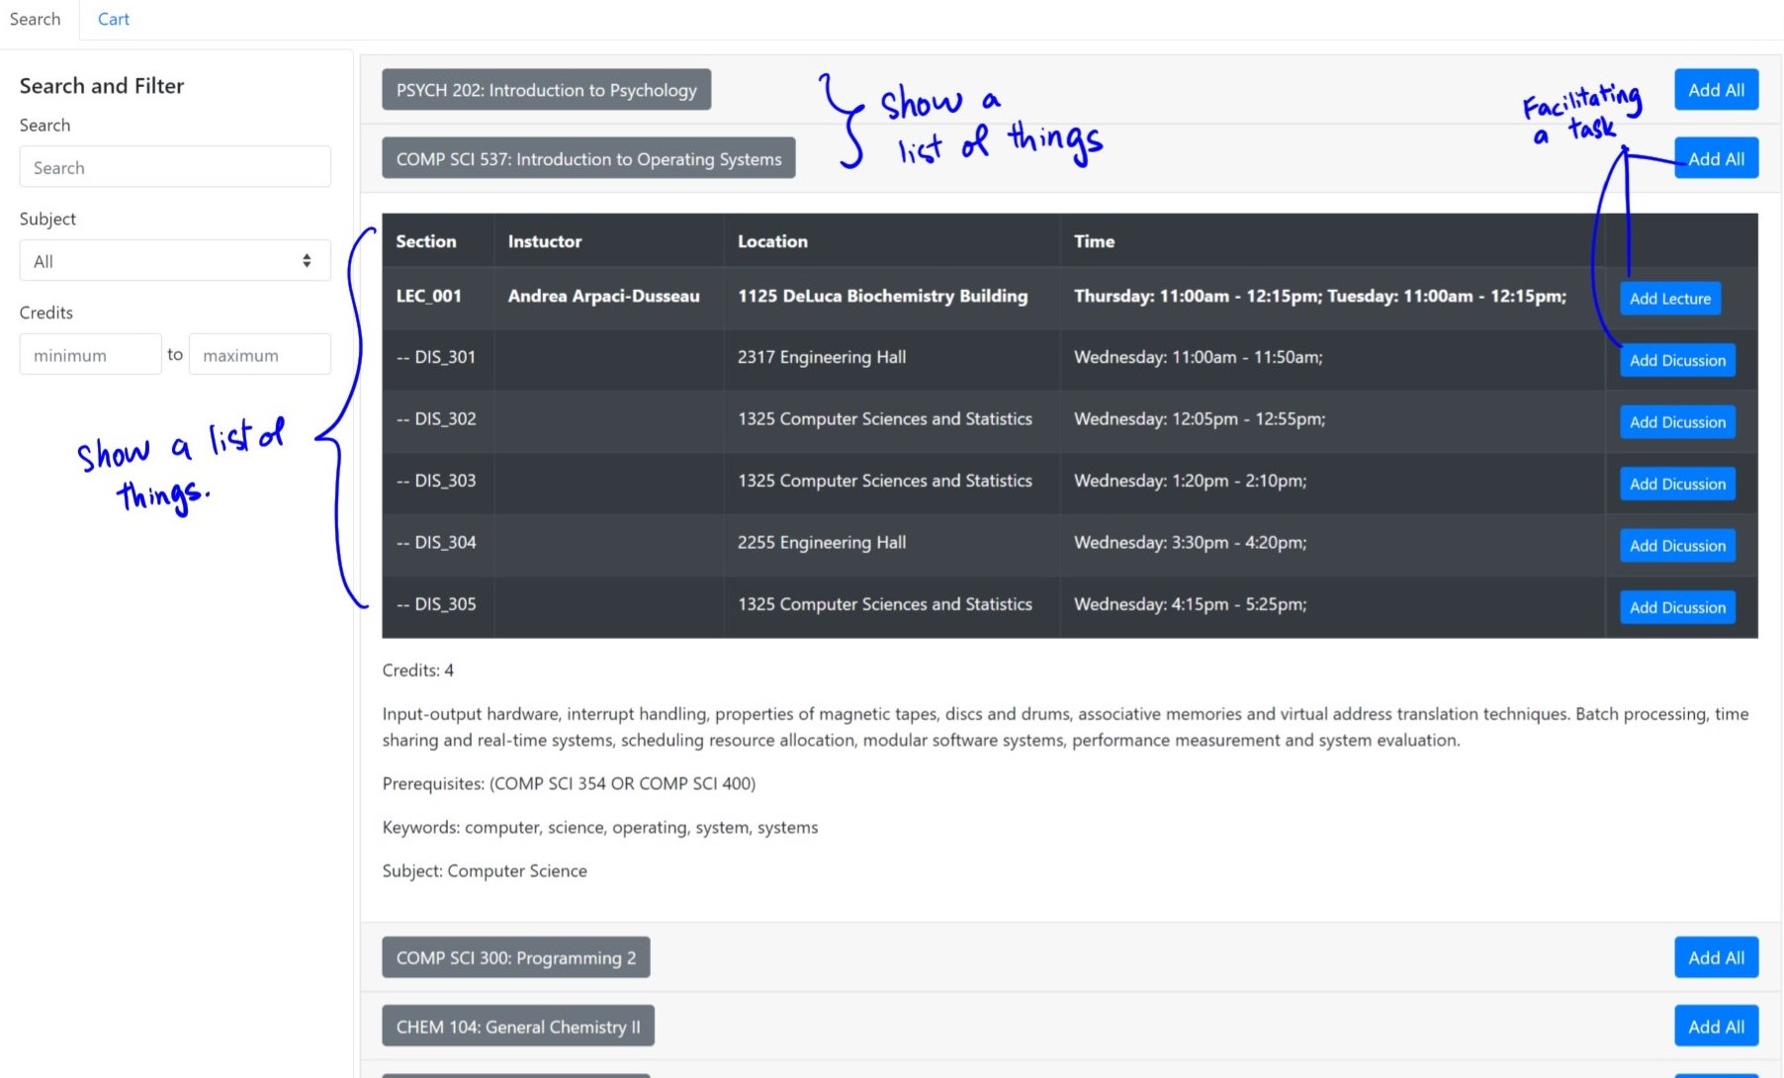Open the Subject dropdown set to All
Viewport: 1784px width, 1078px height.
point(175,261)
